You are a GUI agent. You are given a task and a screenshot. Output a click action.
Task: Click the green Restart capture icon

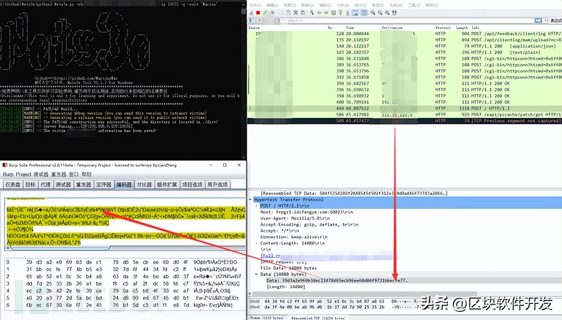coord(265,13)
